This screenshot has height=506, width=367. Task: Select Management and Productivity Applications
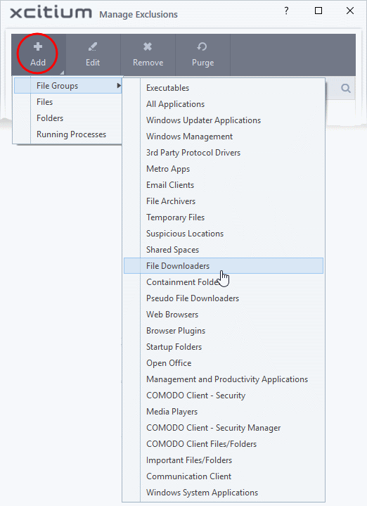[224, 379]
